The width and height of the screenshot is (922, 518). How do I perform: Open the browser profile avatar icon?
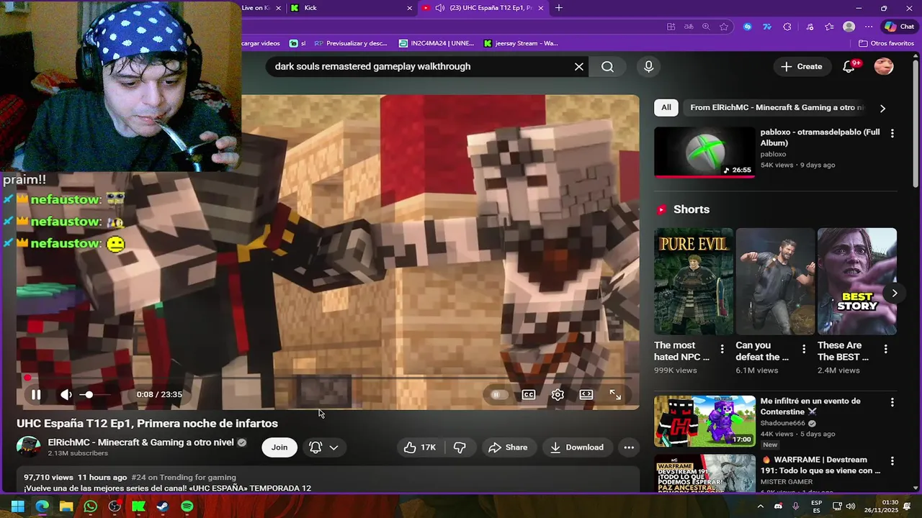pyautogui.click(x=849, y=27)
